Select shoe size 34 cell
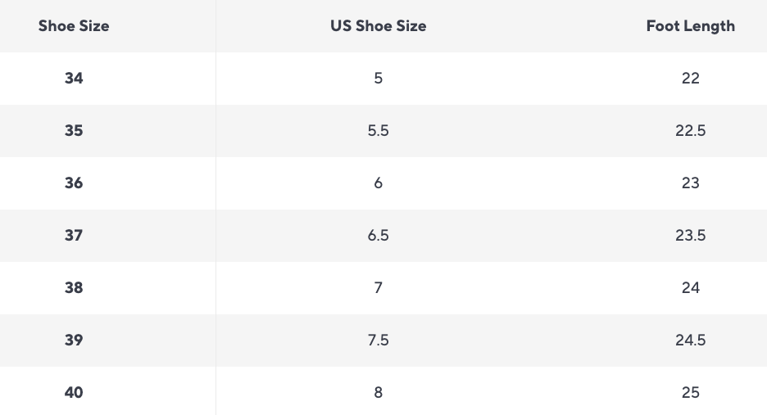Screen dimensions: 767x415 [x=74, y=79]
